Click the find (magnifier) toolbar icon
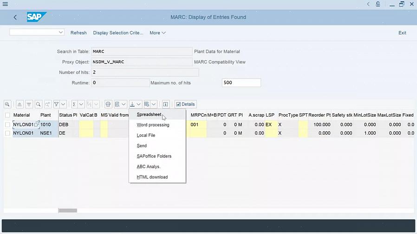 [38, 104]
